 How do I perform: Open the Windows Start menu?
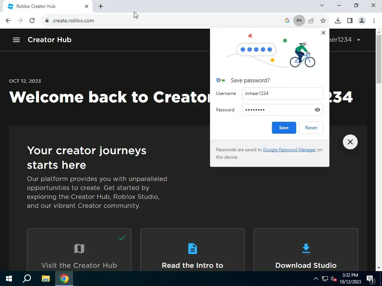(x=9, y=279)
